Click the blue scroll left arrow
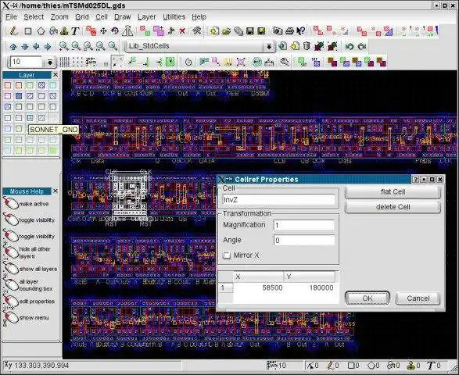The image size is (459, 375). (36, 47)
